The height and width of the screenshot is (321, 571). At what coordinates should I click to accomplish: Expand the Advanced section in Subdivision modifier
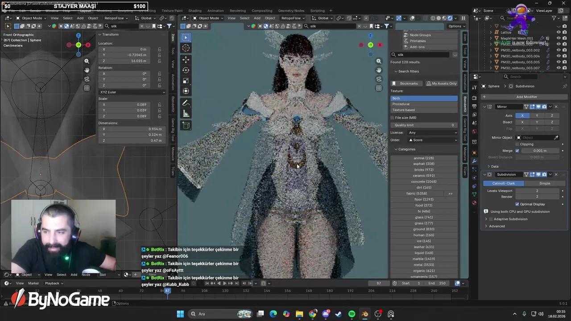pyautogui.click(x=497, y=226)
